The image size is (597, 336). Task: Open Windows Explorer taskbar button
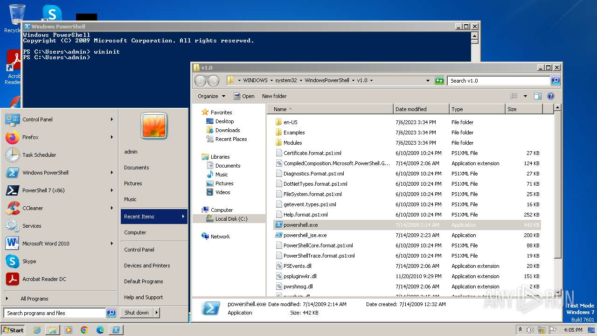[x=53, y=330]
